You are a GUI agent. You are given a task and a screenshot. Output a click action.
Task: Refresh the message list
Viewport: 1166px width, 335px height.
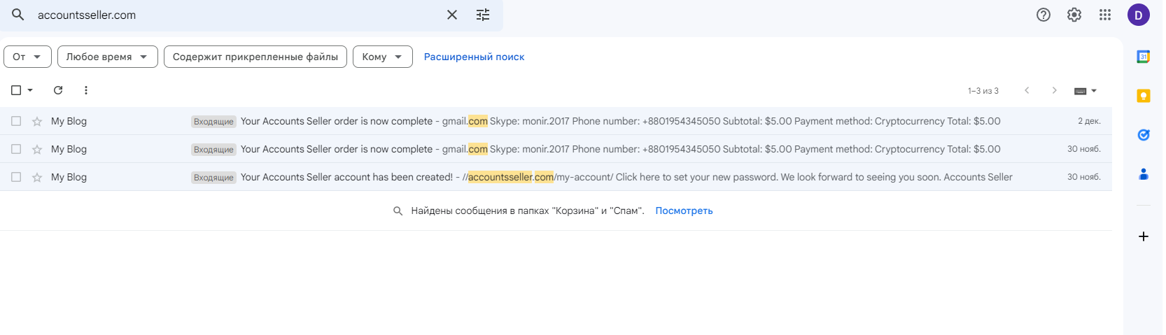click(58, 90)
